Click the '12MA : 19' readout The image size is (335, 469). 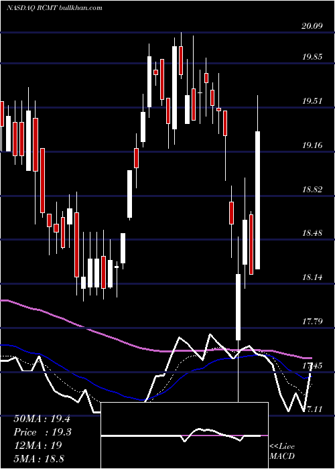[x=38, y=445]
